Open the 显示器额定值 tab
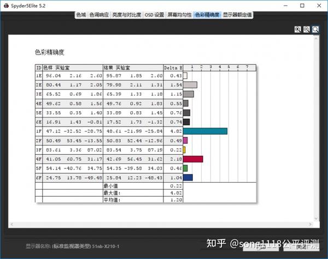 (x=237, y=15)
